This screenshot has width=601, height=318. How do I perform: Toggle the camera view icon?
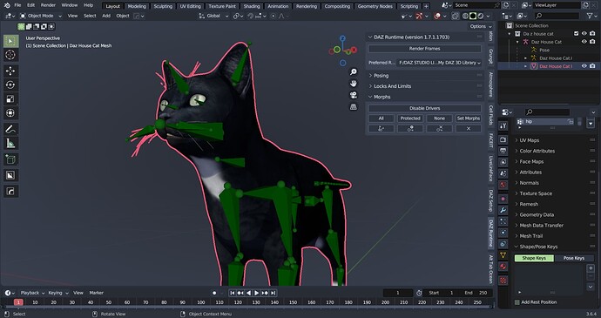[x=353, y=95]
